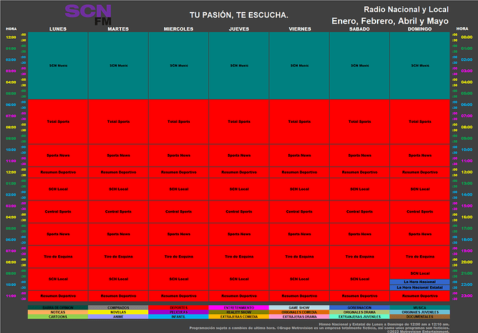478x333 pixels.
Task: Select the 1 PM SCN Local on Martes
Action: [118, 189]
